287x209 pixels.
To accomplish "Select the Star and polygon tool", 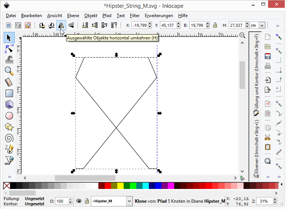I will [9, 127].
